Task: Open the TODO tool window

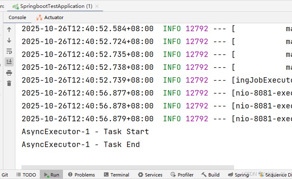Action: click(x=26, y=175)
